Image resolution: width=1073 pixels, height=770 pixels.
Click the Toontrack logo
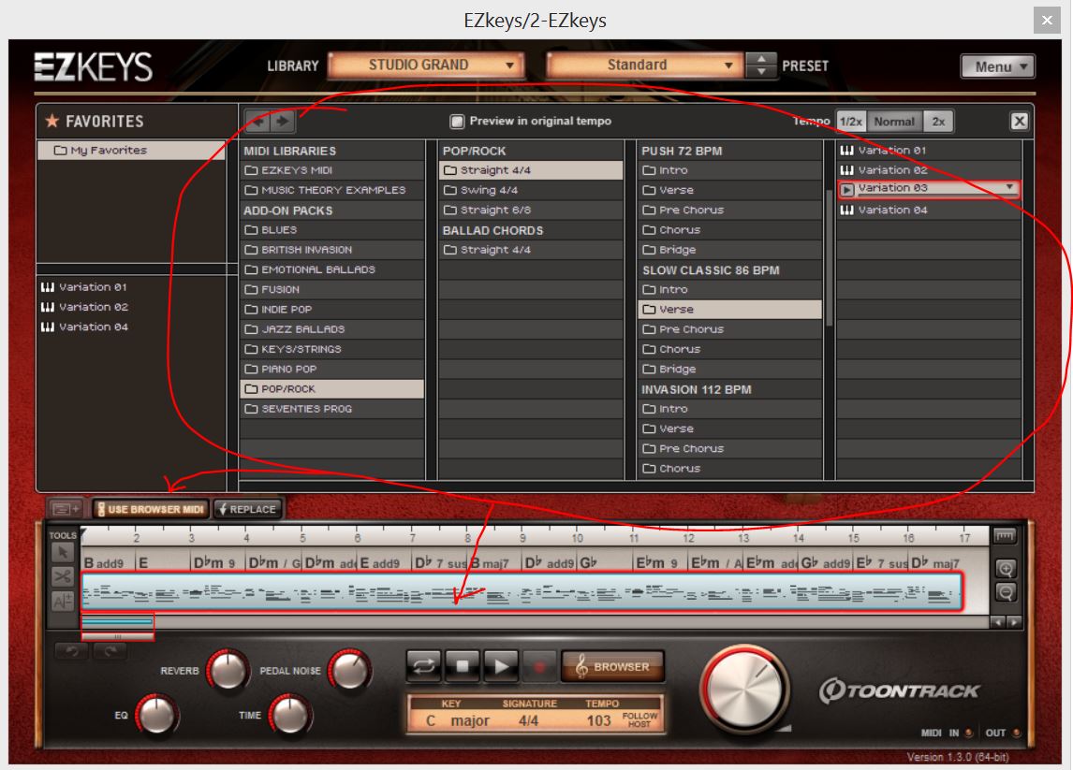pos(899,690)
